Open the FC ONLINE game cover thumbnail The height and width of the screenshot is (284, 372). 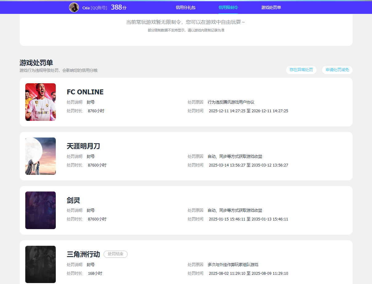[x=40, y=102]
